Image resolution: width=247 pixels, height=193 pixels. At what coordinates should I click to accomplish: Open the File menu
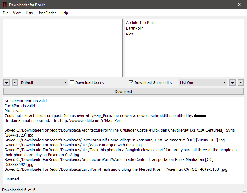pos(5,13)
